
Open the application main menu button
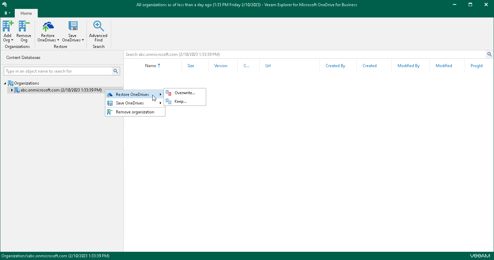click(x=7, y=13)
